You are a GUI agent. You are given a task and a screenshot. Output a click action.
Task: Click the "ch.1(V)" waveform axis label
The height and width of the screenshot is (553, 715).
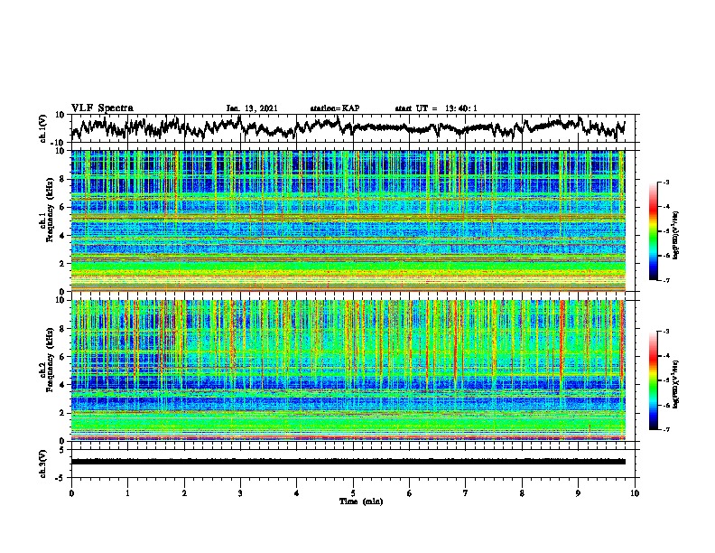tap(42, 128)
